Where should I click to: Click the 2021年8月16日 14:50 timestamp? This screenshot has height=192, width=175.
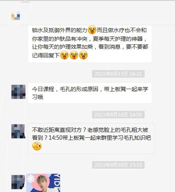tap(118, 114)
